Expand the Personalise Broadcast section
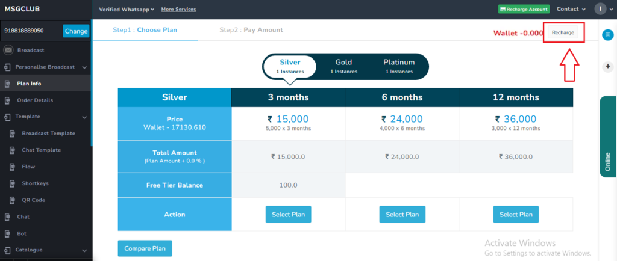 pos(84,67)
